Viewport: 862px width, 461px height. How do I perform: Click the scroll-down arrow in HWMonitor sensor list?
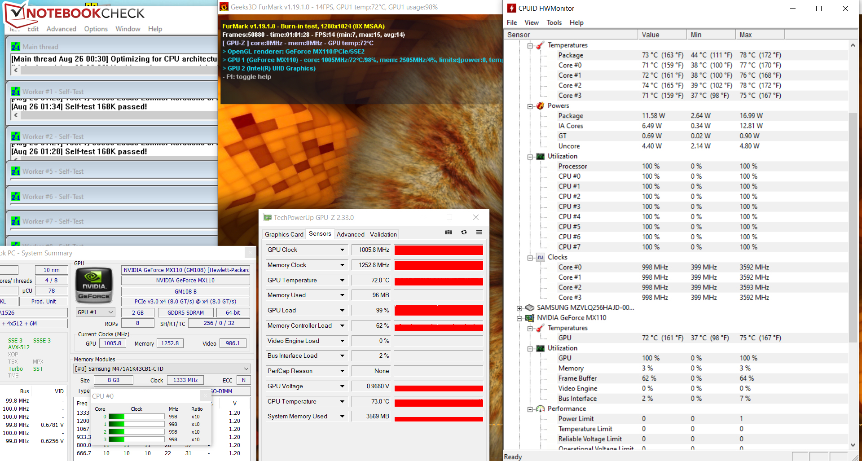point(853,445)
